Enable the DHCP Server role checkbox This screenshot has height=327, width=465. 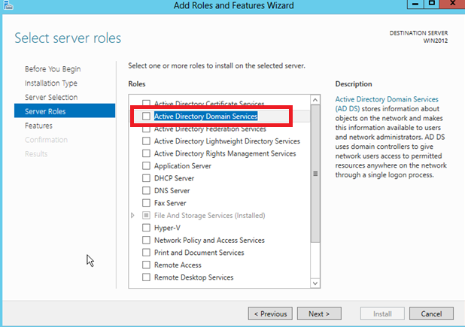click(x=147, y=178)
